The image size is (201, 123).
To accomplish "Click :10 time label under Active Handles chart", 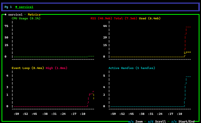I will (179, 114).
